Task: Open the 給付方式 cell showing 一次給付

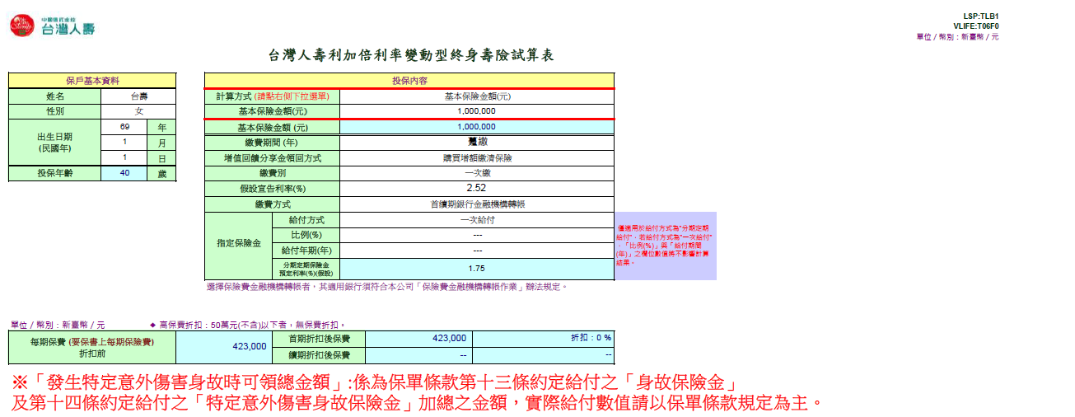Action: tap(477, 220)
